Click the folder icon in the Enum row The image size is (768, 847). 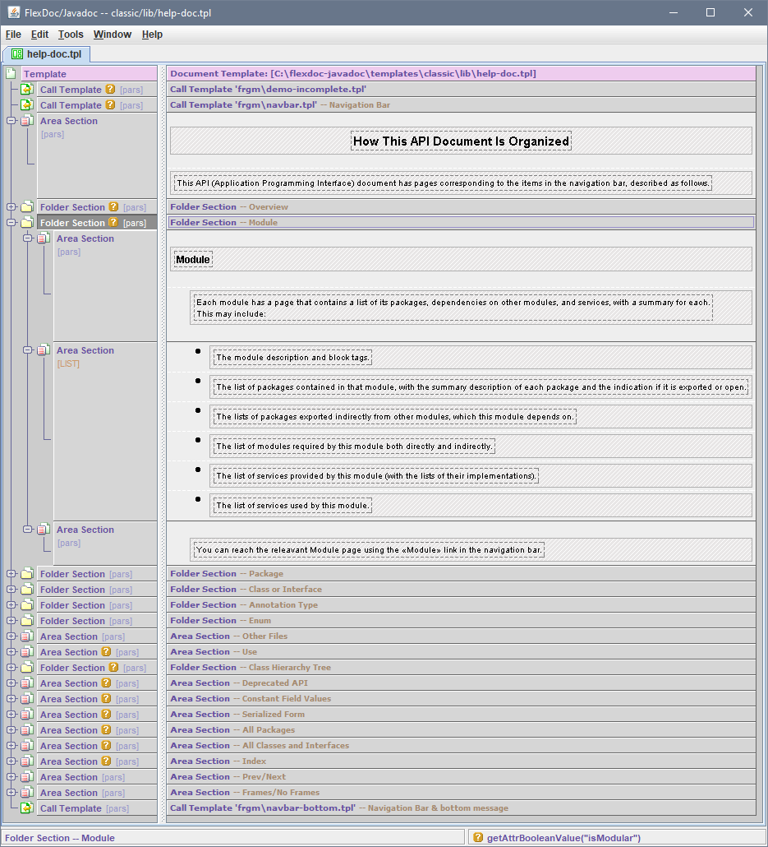click(26, 621)
